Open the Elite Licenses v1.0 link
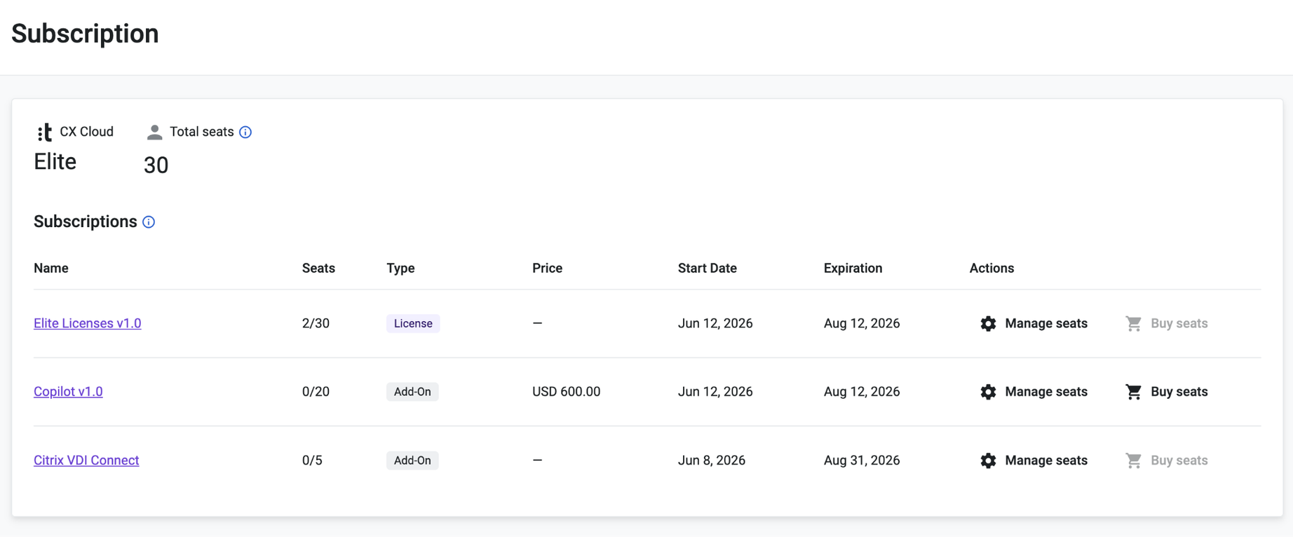This screenshot has height=537, width=1293. pos(88,323)
